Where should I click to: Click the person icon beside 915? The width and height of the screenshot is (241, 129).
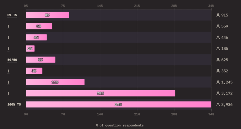click(x=218, y=15)
